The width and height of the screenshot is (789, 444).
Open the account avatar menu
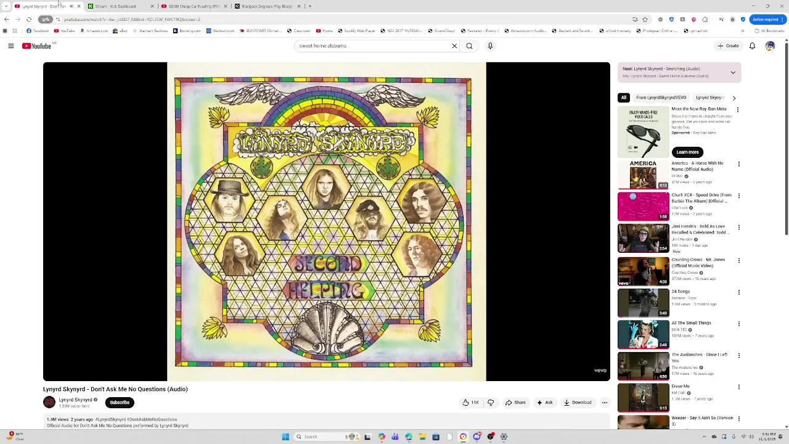pos(770,46)
